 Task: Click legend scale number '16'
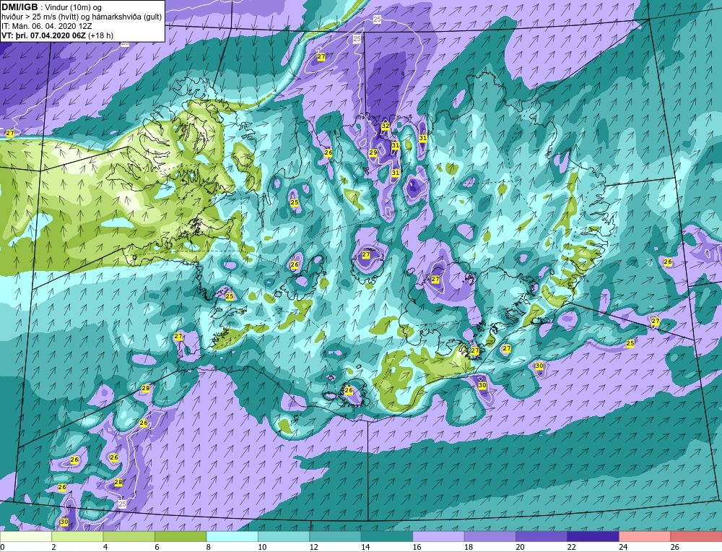(x=417, y=547)
